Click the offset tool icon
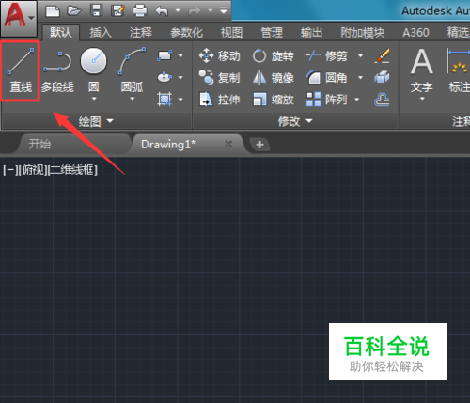This screenshot has height=403, width=470. pos(382,100)
